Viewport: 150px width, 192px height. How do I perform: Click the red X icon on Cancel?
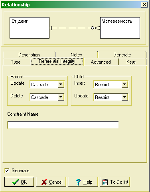click(x=44, y=182)
